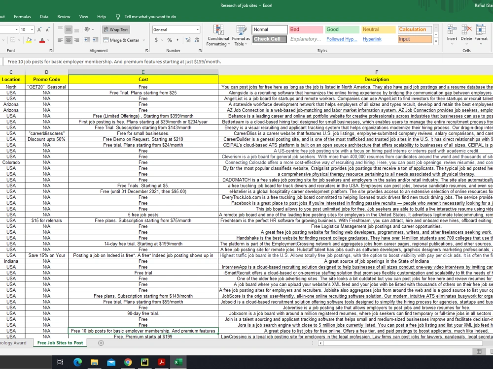Screen dimensions: 493x369
Task: Open Conditional Formatting menu
Action: coord(218,35)
